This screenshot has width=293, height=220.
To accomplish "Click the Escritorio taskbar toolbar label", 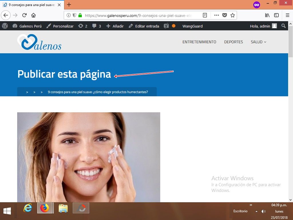I will [x=240, y=211].
